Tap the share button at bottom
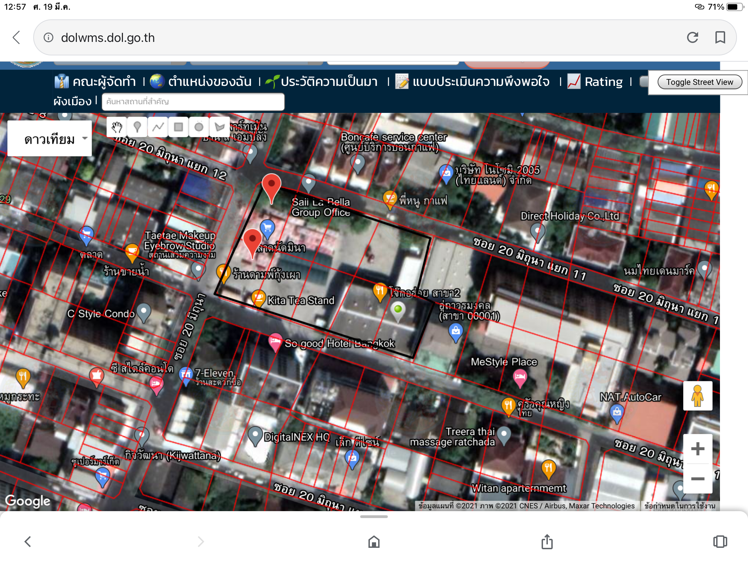 tap(547, 542)
